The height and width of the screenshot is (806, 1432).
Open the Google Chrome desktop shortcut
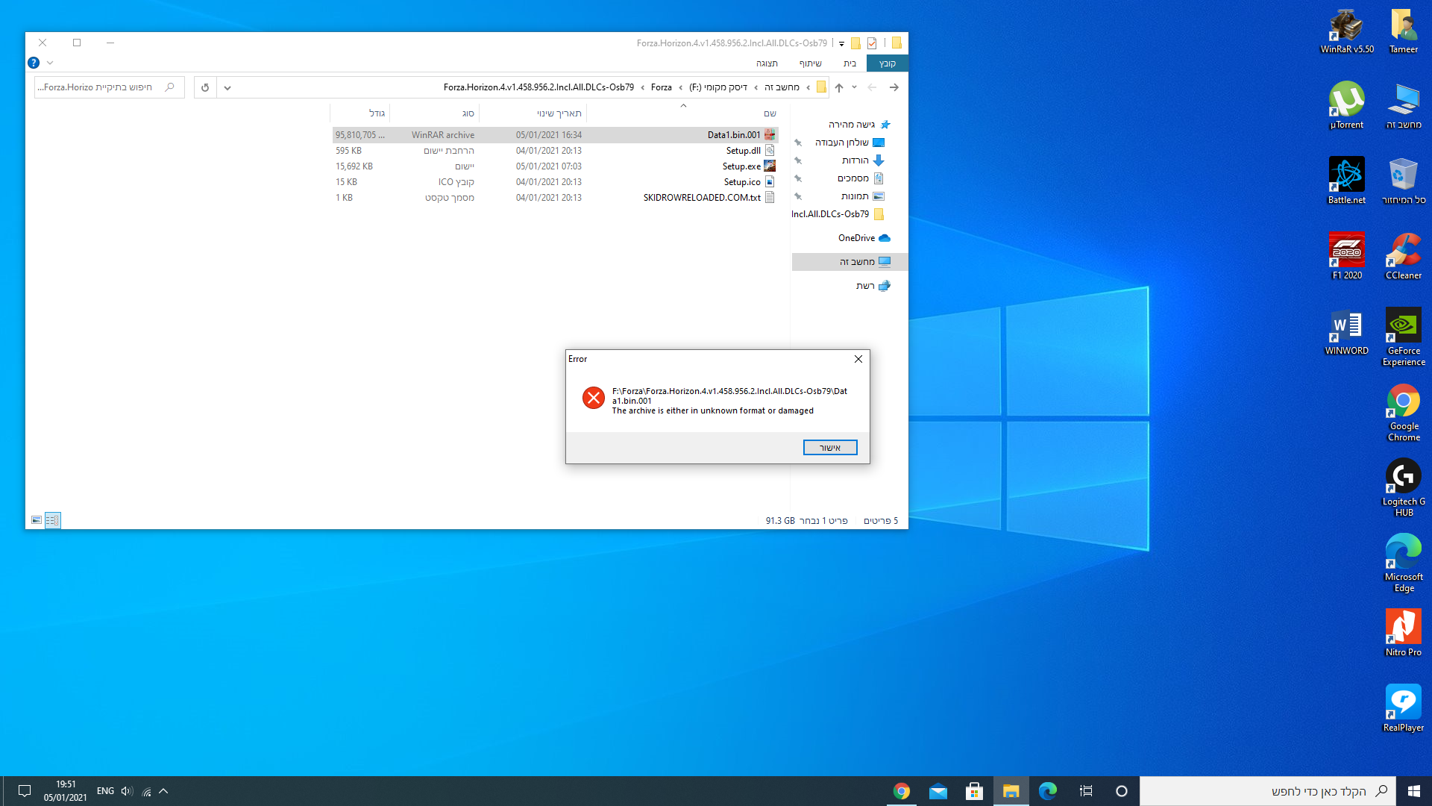pyautogui.click(x=1404, y=413)
